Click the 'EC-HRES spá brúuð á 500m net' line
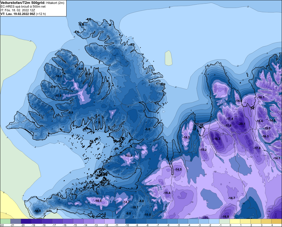Screen dimensions: 282x227 (23, 6)
